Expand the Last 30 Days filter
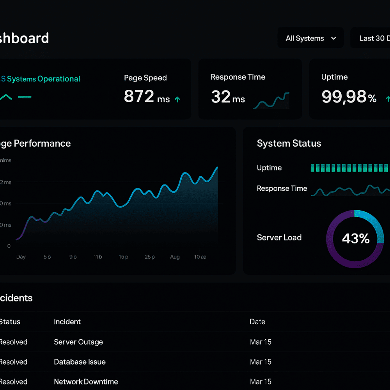Image resolution: width=390 pixels, height=390 pixels. point(374,38)
